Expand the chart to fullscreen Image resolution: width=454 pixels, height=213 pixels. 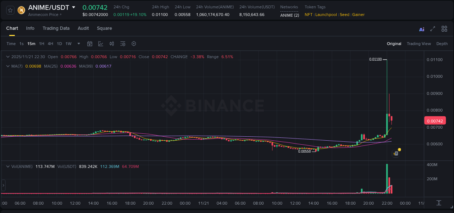tap(432, 29)
